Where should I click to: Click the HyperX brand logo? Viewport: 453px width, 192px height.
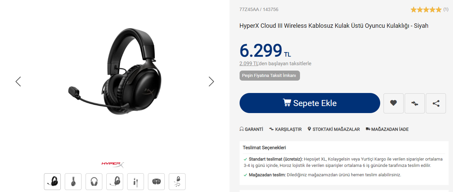(113, 164)
